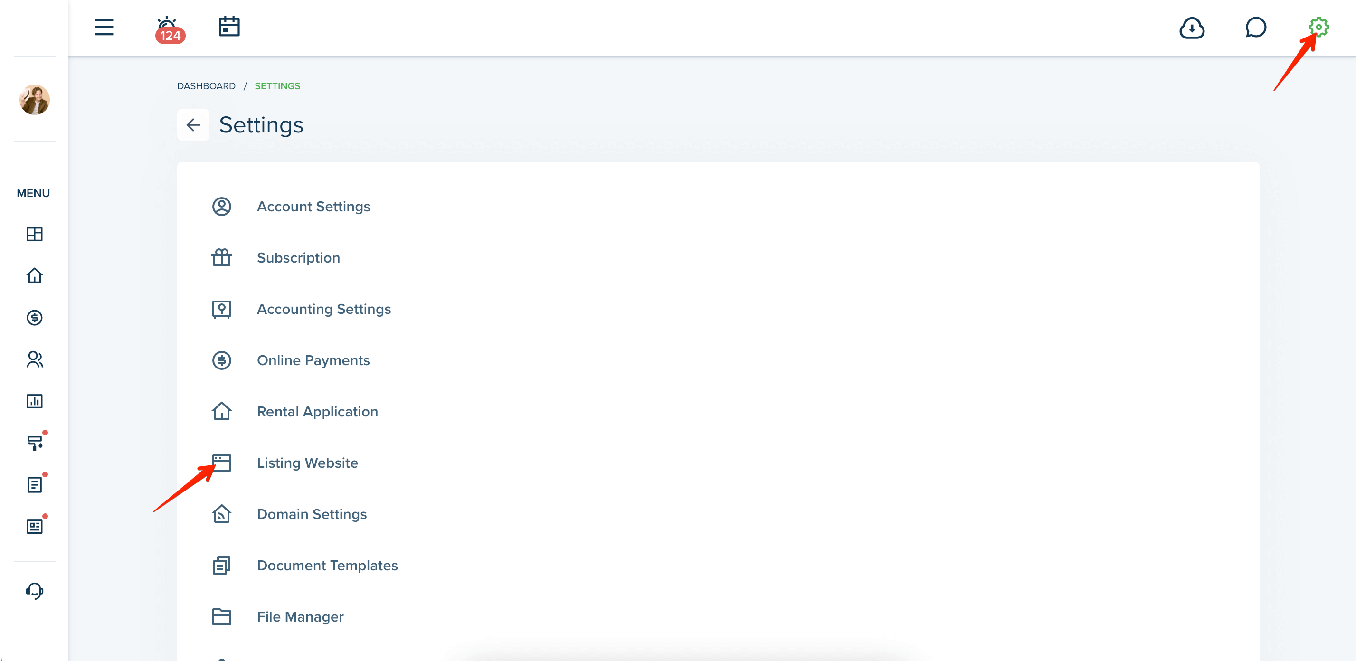Image resolution: width=1356 pixels, height=661 pixels.
Task: Open listings newspaper icon in sidebar
Action: pyautogui.click(x=35, y=526)
